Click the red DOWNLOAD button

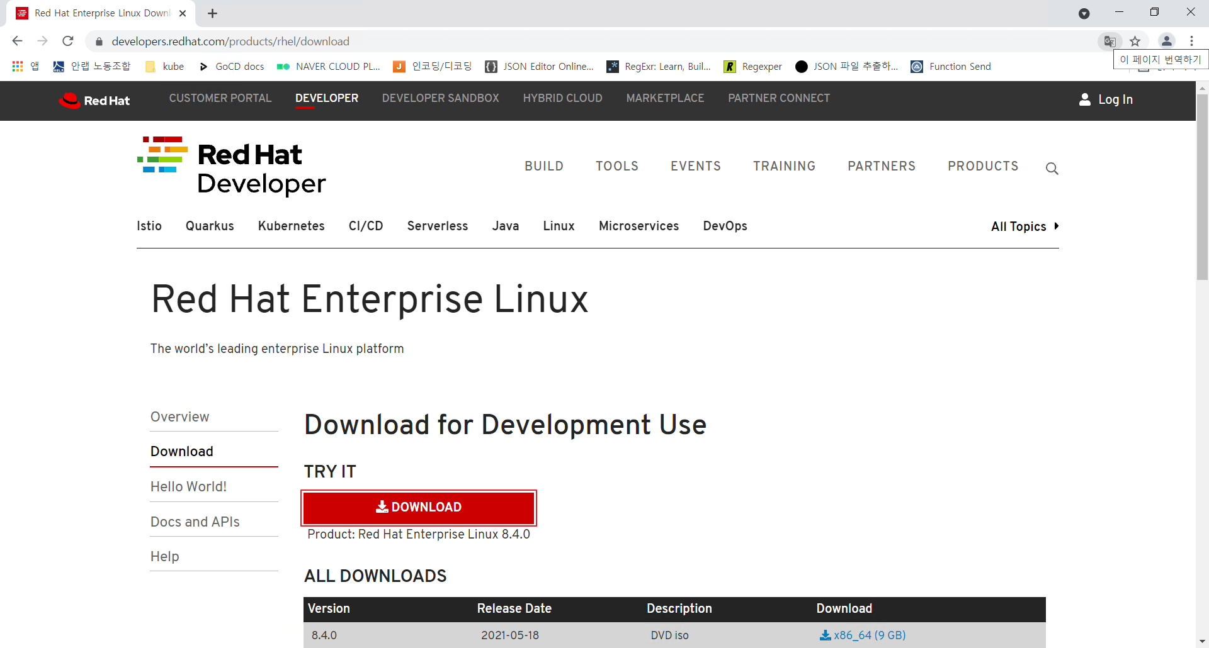click(419, 507)
